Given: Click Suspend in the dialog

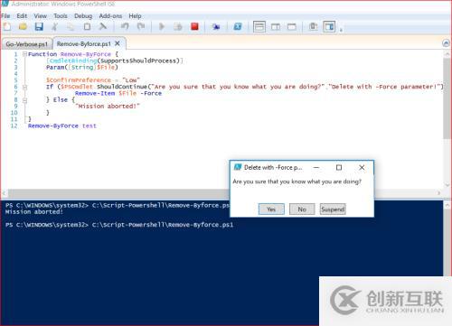Looking at the screenshot, I should (333, 210).
